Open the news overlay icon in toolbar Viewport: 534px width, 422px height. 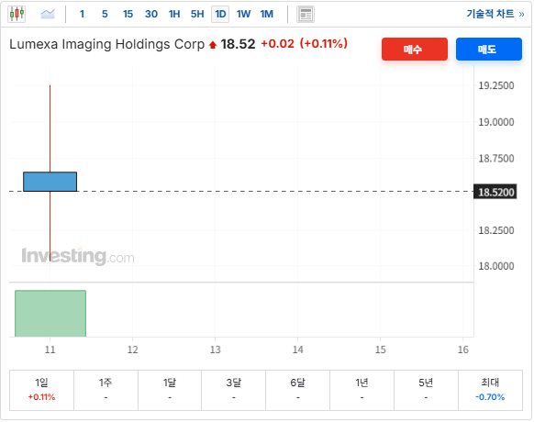(x=306, y=15)
